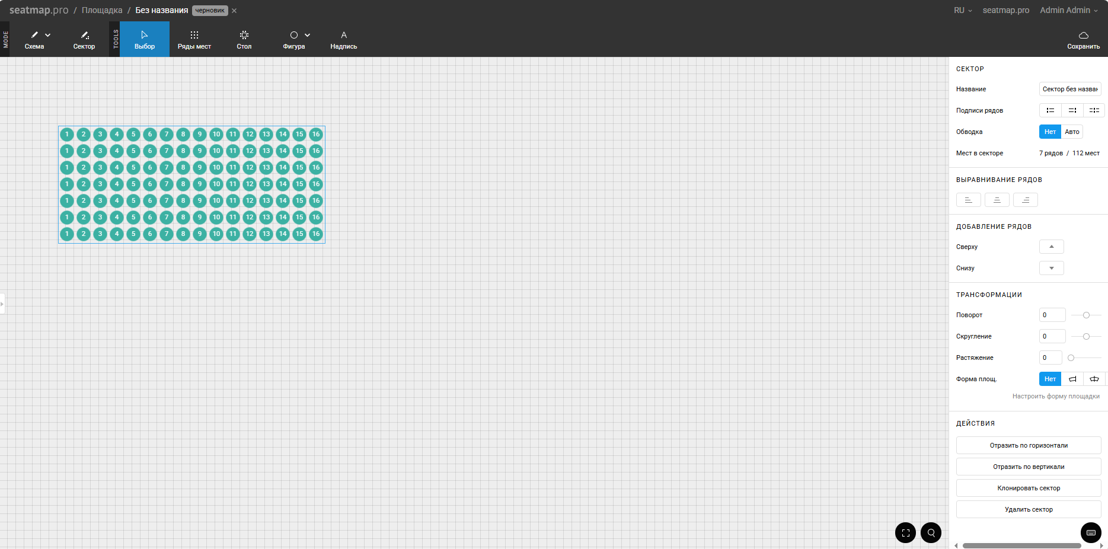This screenshot has width=1108, height=549.
Task: Click seat 8 in the bottom row
Action: coord(183,234)
